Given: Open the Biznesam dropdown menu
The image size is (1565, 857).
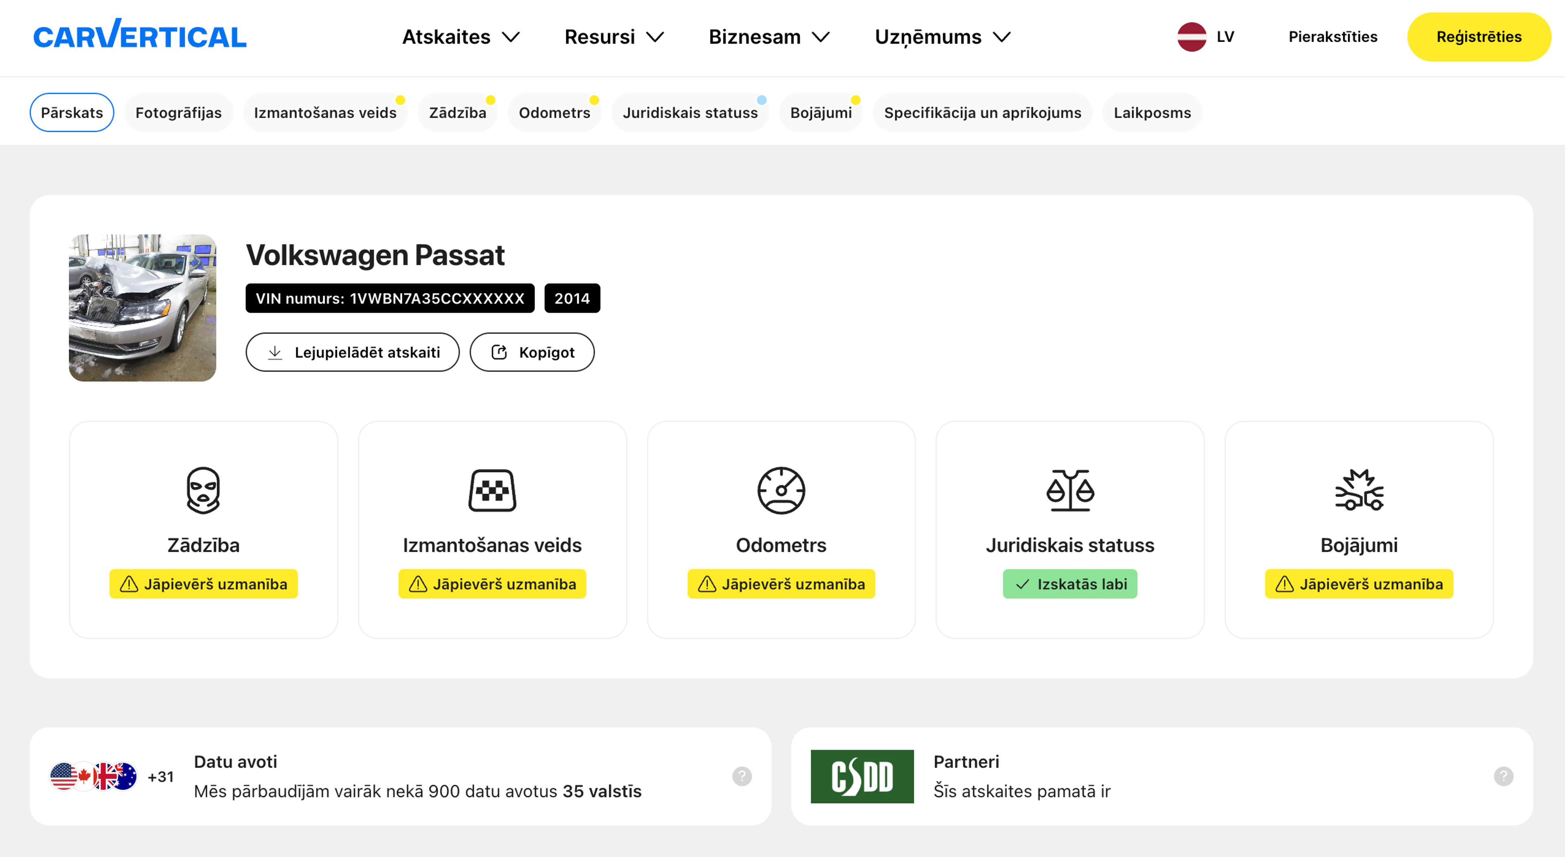Looking at the screenshot, I should [x=769, y=37].
